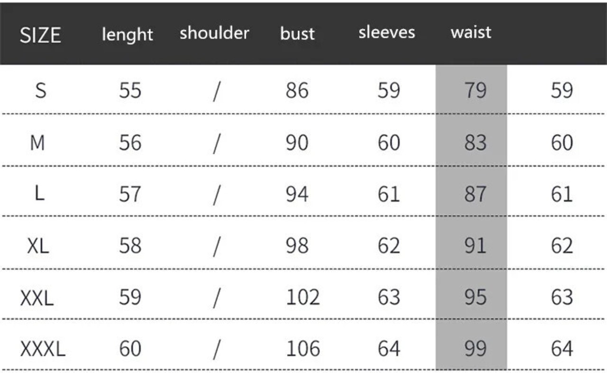Image resolution: width=607 pixels, height=373 pixels.
Task: Click bust value 102 in XXL row
Action: [x=303, y=297]
